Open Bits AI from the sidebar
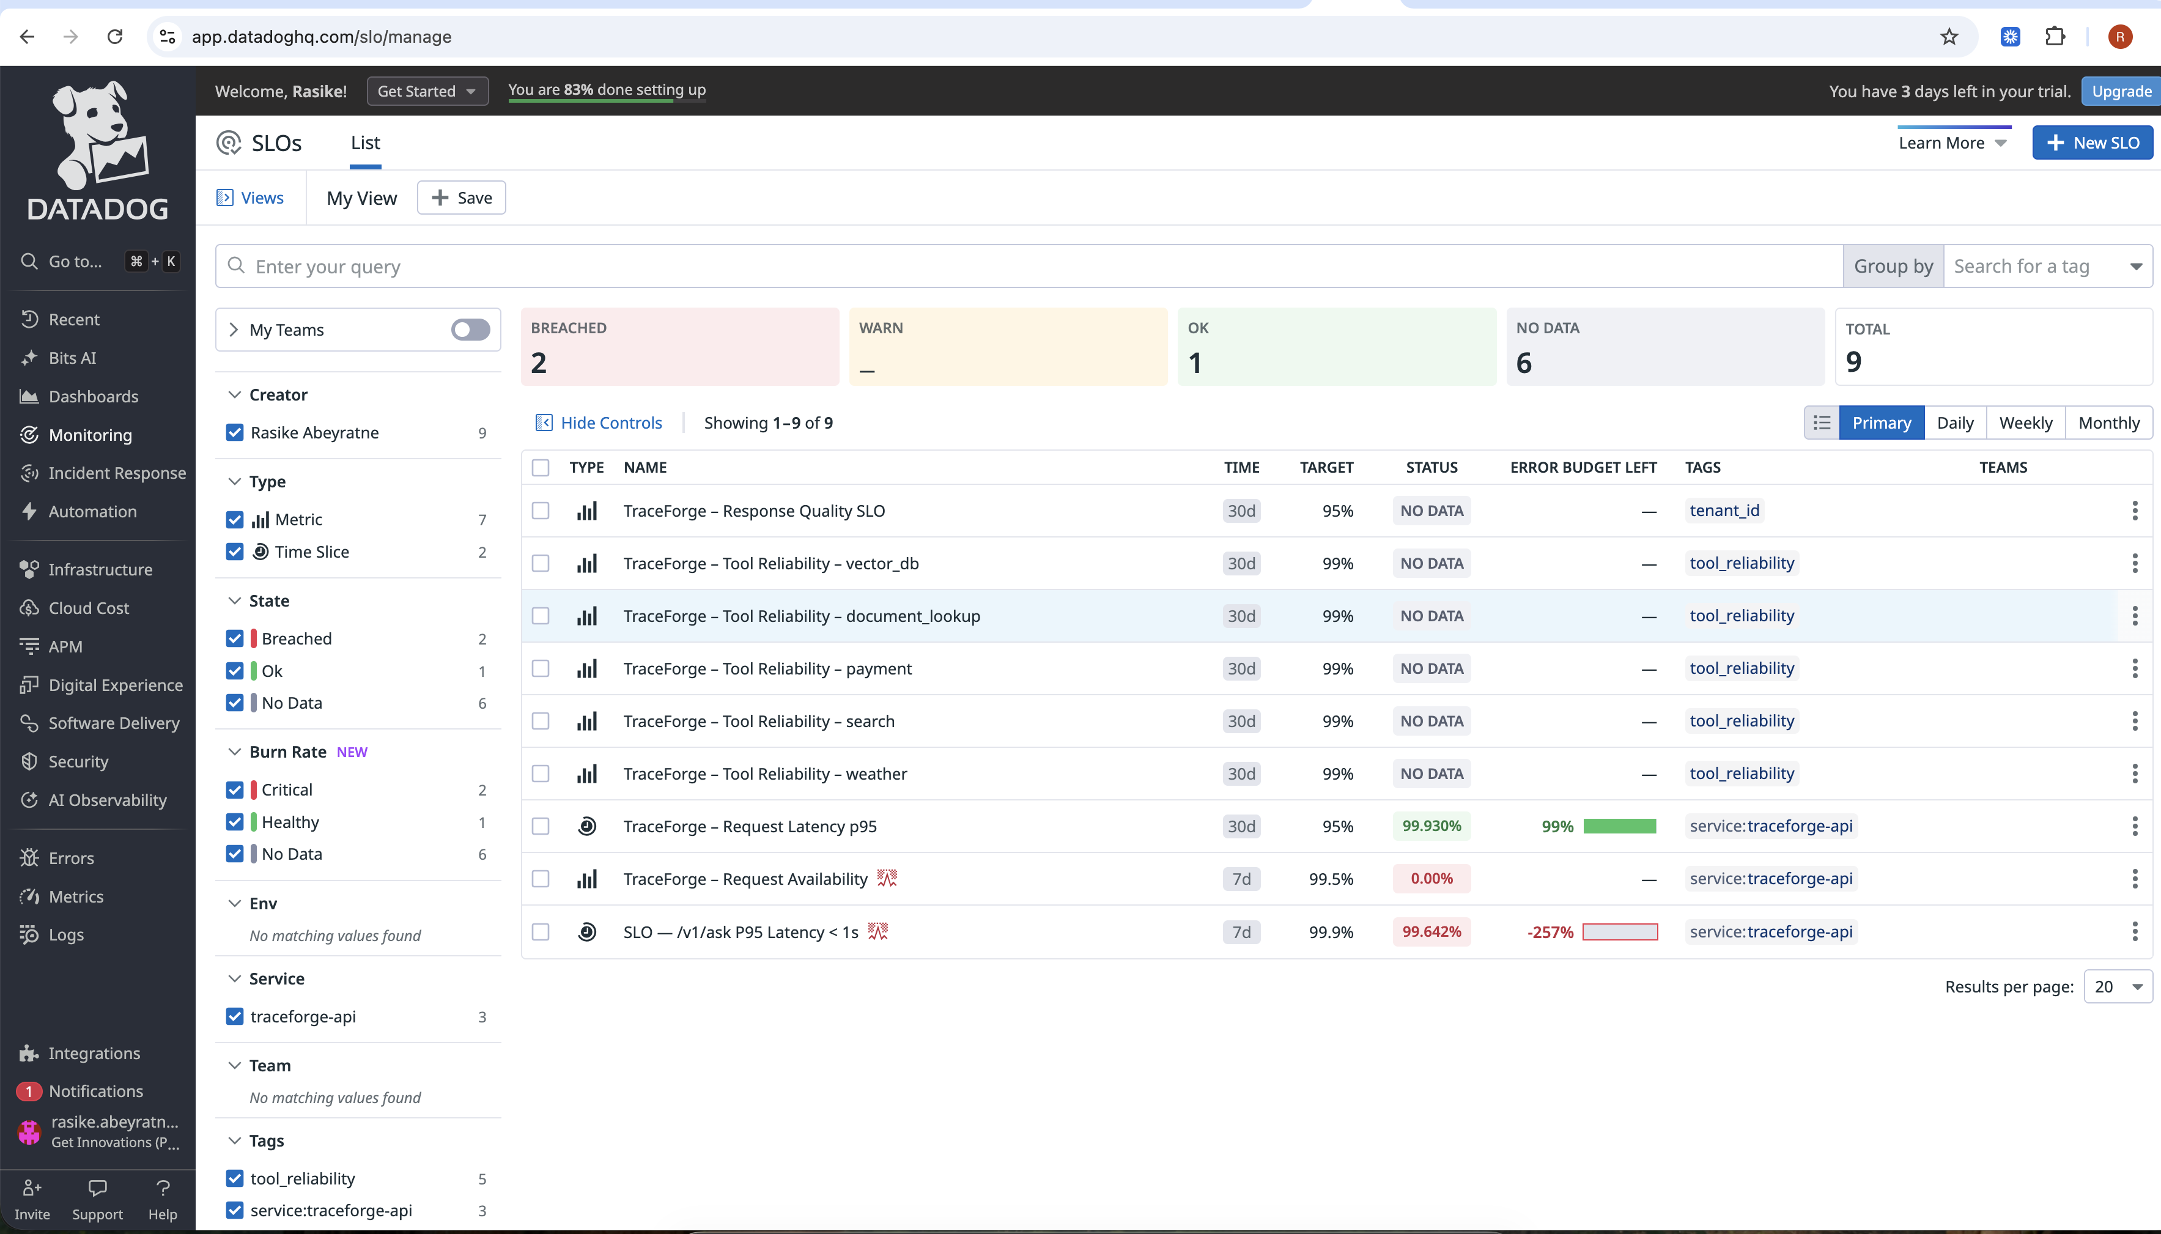Viewport: 2161px width, 1234px height. pyautogui.click(x=72, y=358)
